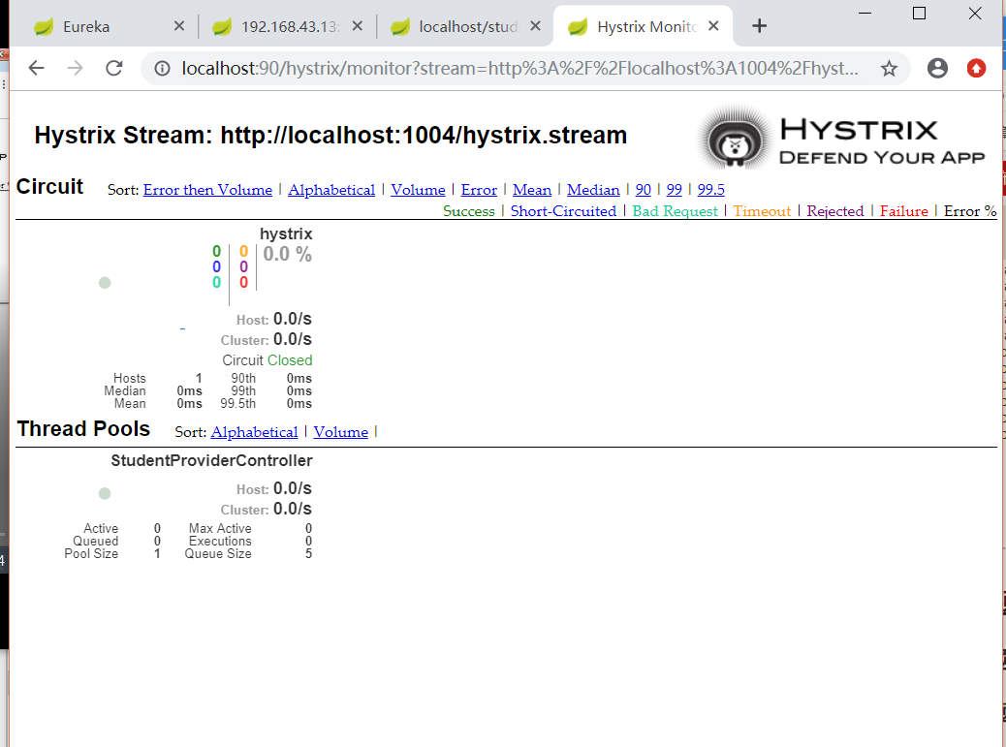This screenshot has width=1006, height=747.
Task: Click the StudentProviderController thread pool circle
Action: (105, 493)
